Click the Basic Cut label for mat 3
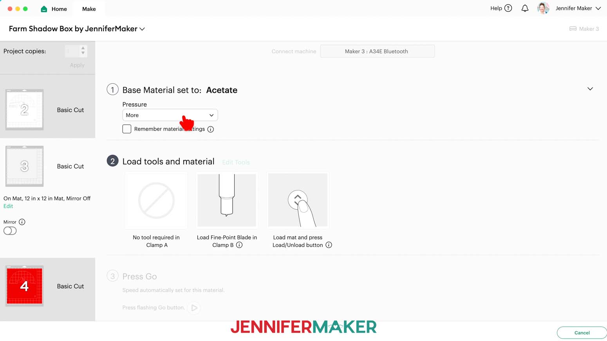The width and height of the screenshot is (607, 341). coord(70,166)
